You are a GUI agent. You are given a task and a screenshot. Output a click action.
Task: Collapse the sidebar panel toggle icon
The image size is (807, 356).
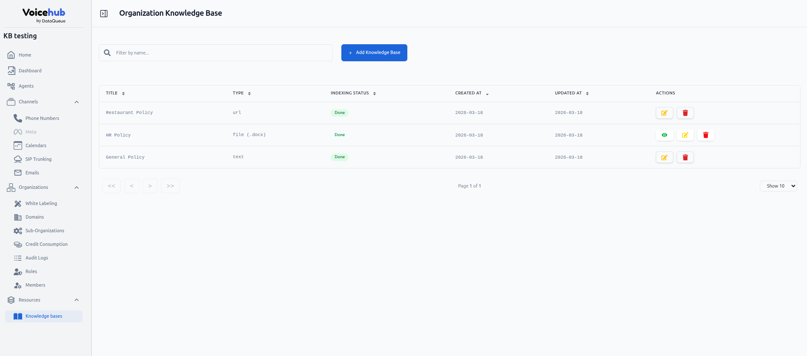point(104,14)
